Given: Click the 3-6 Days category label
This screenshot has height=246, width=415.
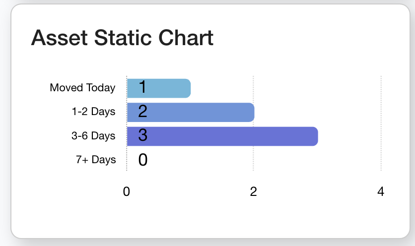Looking at the screenshot, I should (x=93, y=136).
